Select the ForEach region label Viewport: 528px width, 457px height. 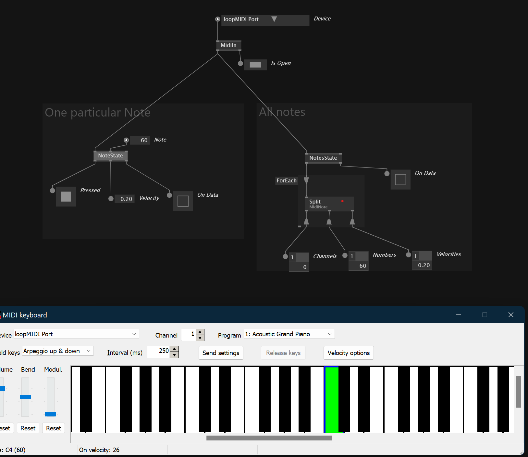point(286,181)
